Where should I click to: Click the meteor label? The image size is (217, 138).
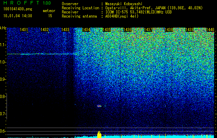(49, 11)
